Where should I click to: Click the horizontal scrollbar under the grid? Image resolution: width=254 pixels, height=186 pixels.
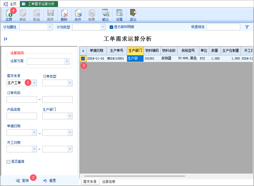point(135,176)
